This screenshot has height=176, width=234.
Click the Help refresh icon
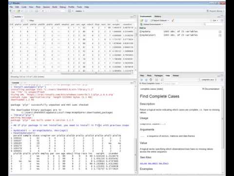click(222, 80)
